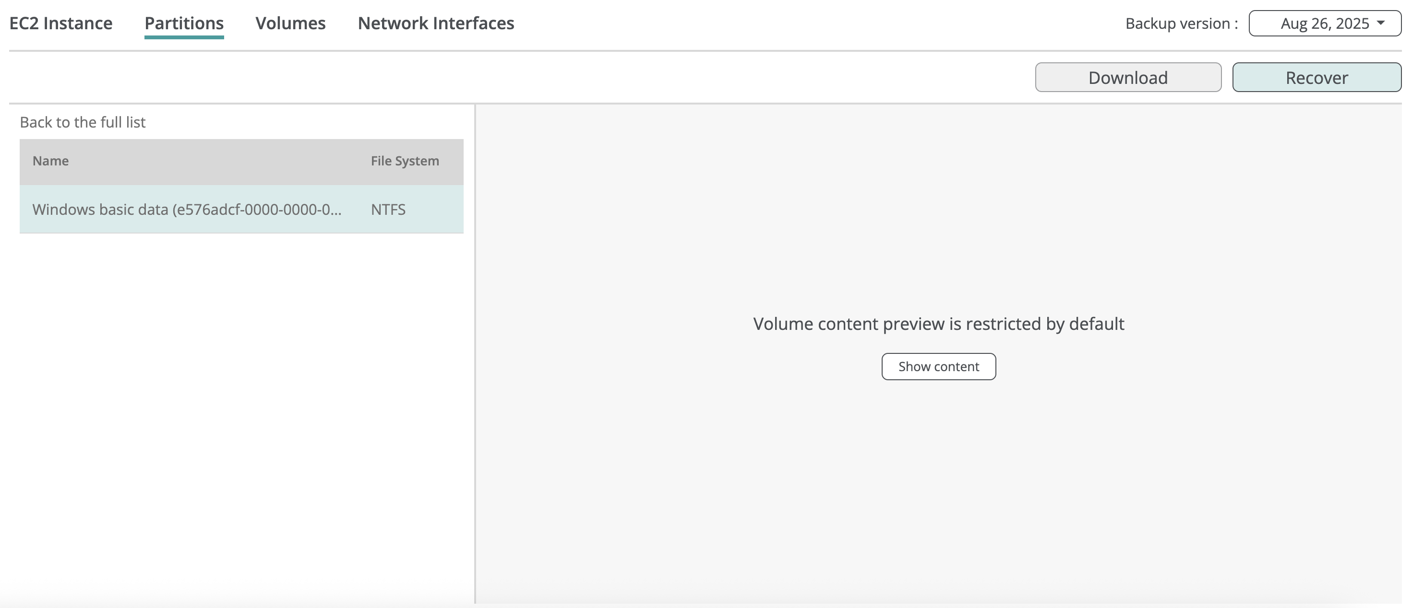1412x608 pixels.
Task: Click blank space in the preview pane
Action: 938,493
